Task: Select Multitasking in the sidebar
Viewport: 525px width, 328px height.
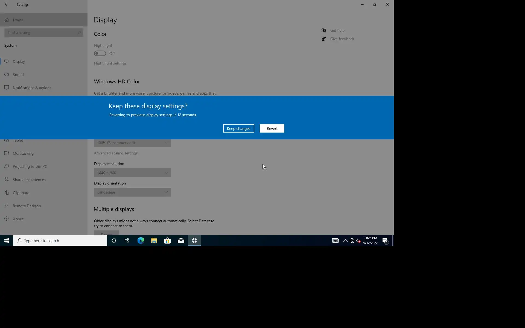Action: pyautogui.click(x=23, y=153)
